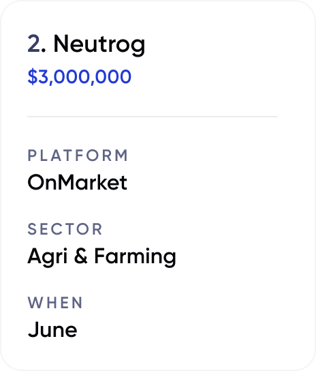Select the Agri & Farming sector value
This screenshot has height=371, width=316.
pyautogui.click(x=101, y=257)
